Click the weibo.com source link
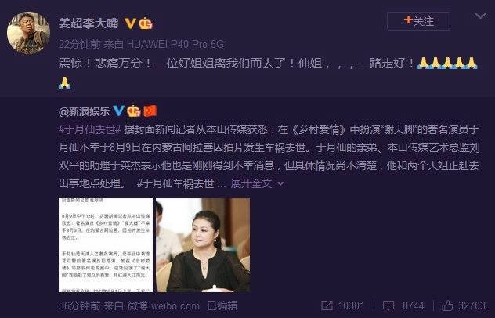Viewport: 495px width, 318px height. [x=175, y=305]
